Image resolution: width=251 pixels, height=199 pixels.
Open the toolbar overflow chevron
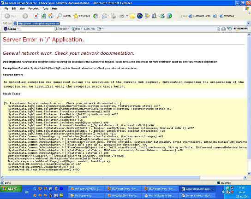point(249,13)
